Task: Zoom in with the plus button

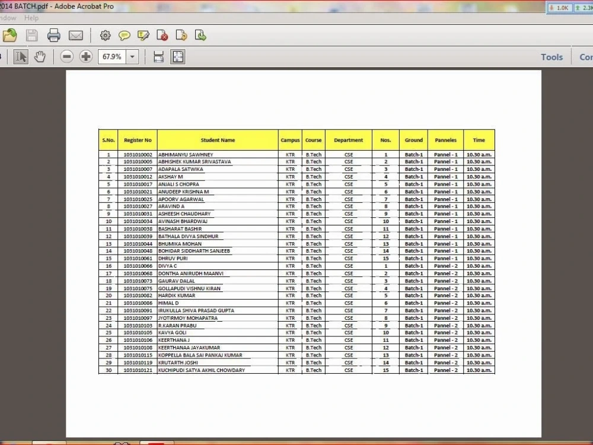Action: 86,57
